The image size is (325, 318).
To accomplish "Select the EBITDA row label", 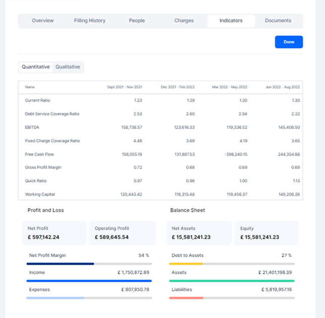I will pos(32,127).
